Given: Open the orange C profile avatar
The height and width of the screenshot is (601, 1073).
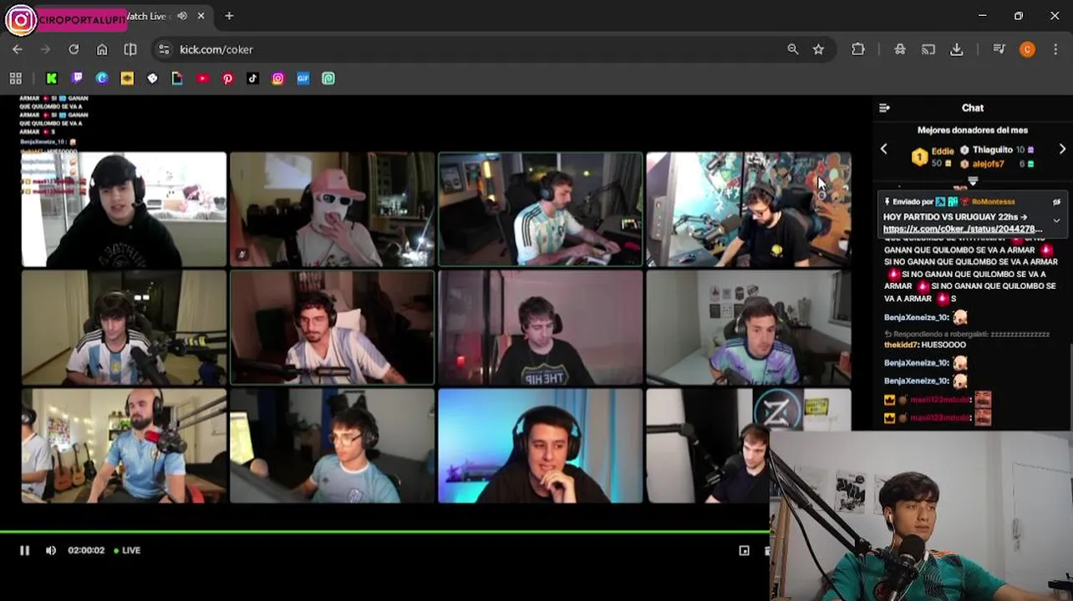Looking at the screenshot, I should click(x=1027, y=49).
